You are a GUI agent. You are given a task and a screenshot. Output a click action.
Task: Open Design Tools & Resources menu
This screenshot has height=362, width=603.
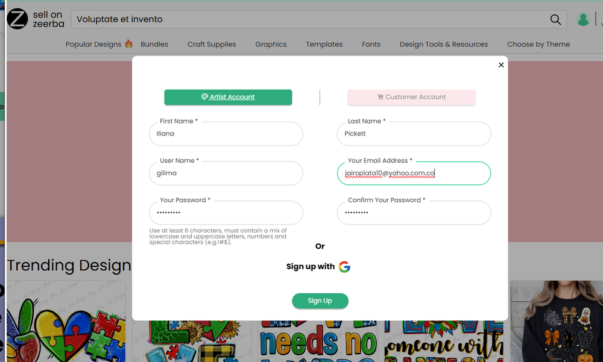tap(444, 44)
